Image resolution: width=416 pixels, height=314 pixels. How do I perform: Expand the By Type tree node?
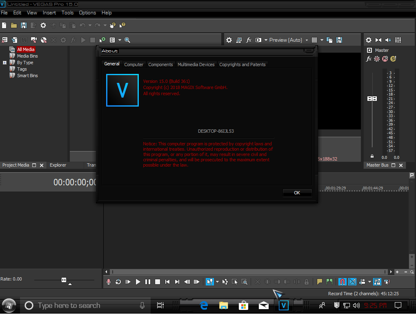click(4, 62)
